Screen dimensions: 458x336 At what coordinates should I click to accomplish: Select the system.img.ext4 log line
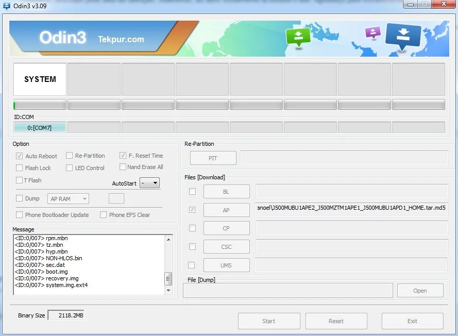(51, 285)
